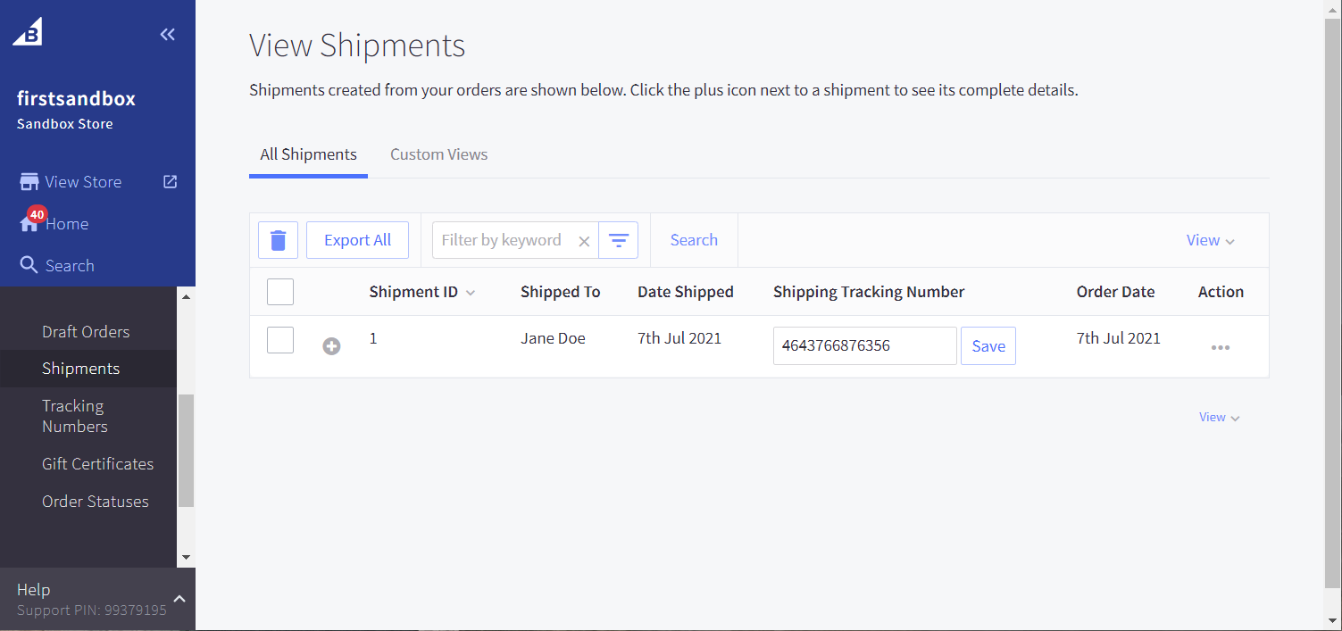Click the sidebar vertical scrollbar
Image resolution: width=1342 pixels, height=631 pixels.
point(186,450)
